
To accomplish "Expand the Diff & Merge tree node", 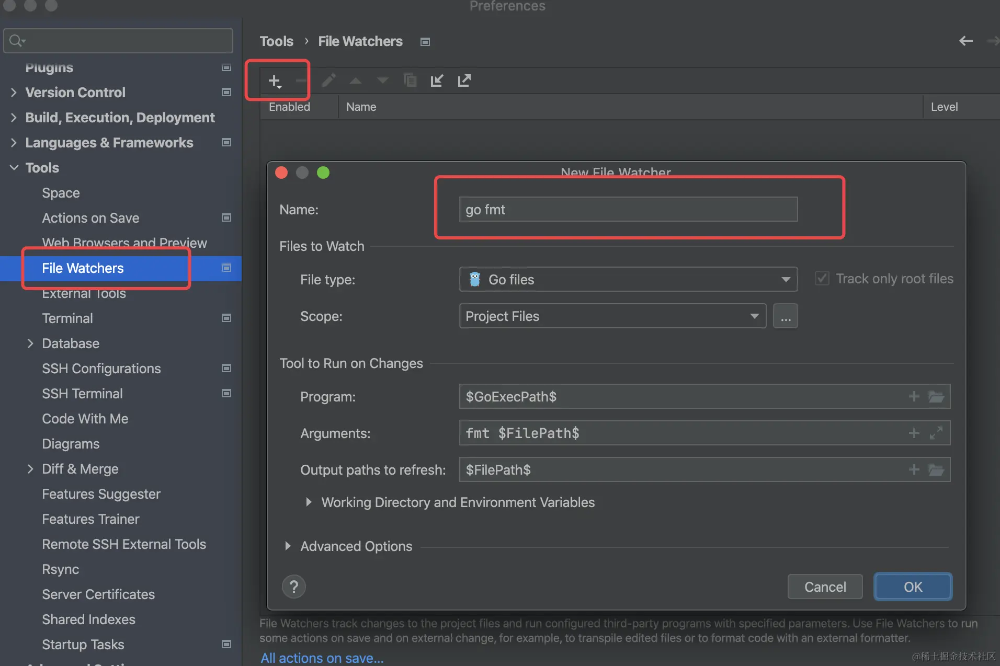I will coord(30,468).
